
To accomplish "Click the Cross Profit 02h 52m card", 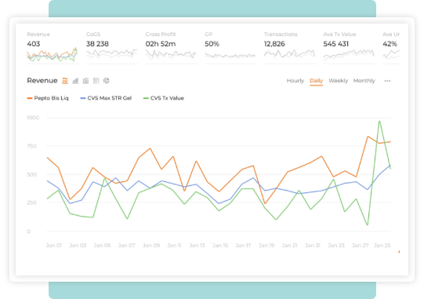I will tap(172, 48).
